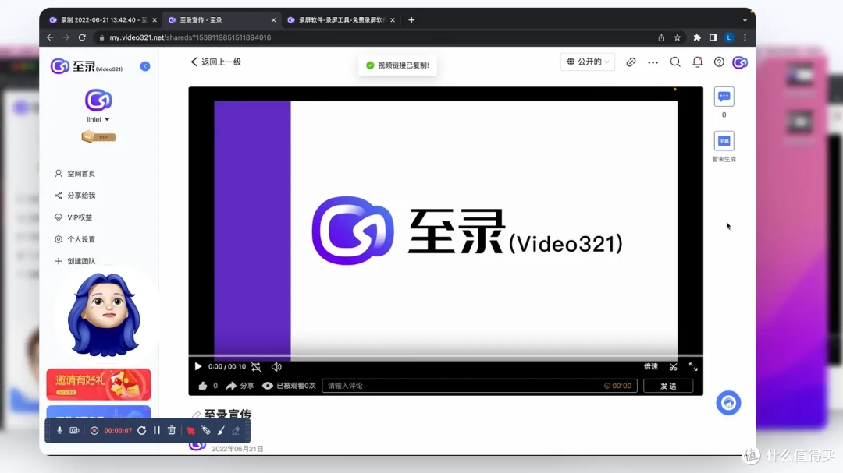Close the 至录宣传 browser tab

(x=273, y=19)
